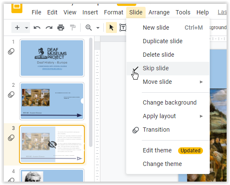230x185 pixels.
Task: Open the Arrange menu
Action: (159, 12)
